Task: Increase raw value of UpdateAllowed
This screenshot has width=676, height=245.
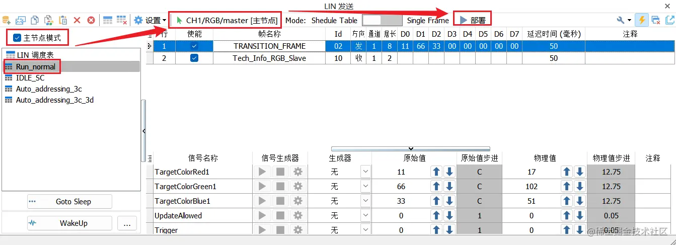Action: (436, 215)
